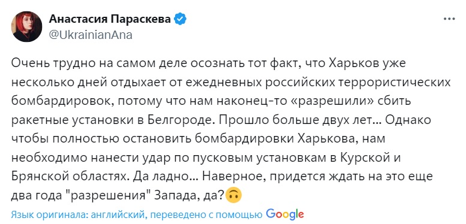Click the tweet line starting "Очень трудно"
The width and height of the screenshot is (466, 224).
tap(209, 64)
